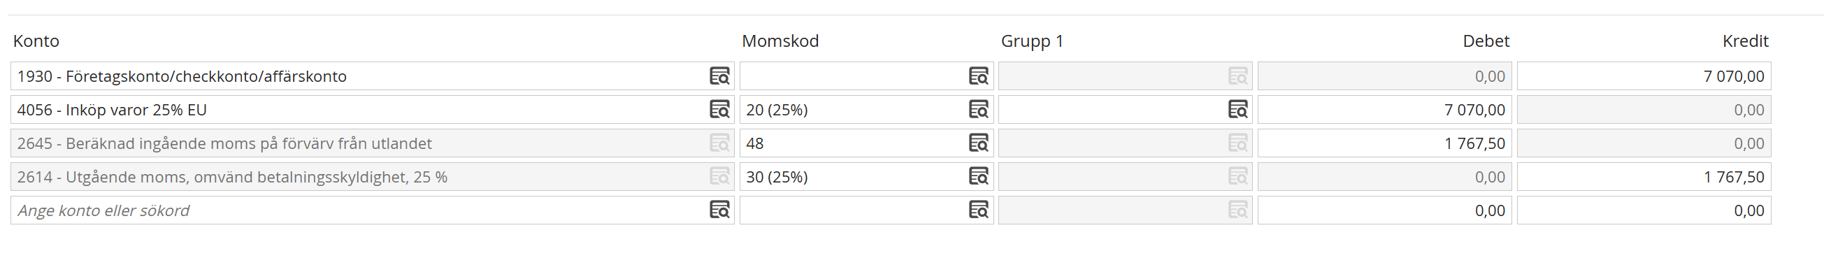Open Momskod lookup in the 1930 row
Viewport: 1824px width, 272px height.
979,76
